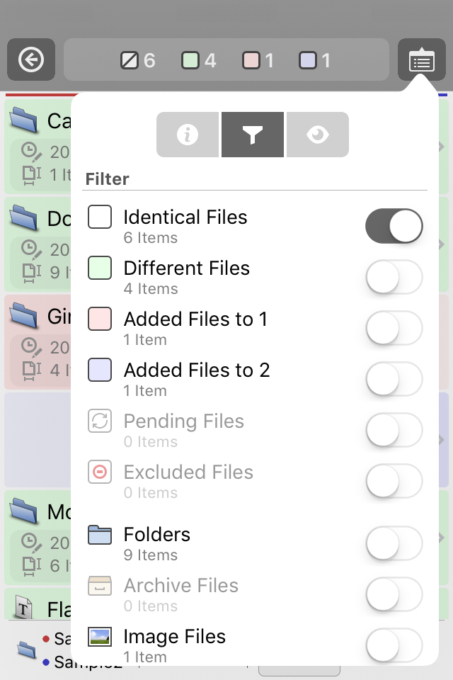453x680 pixels.
Task: Click the pink Added Files swatch
Action: 100,319
